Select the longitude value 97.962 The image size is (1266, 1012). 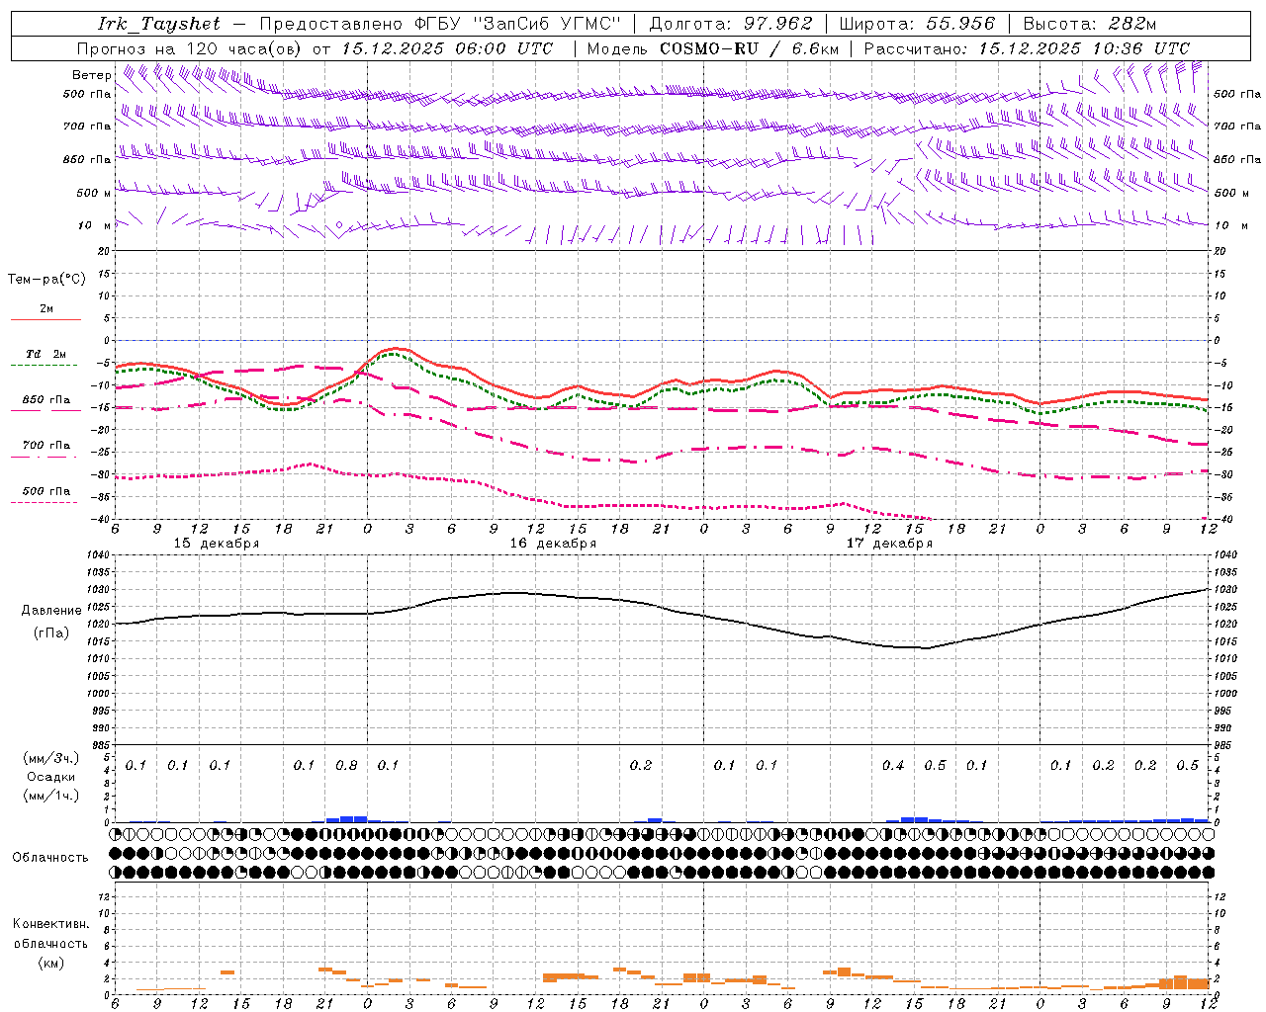778,24
